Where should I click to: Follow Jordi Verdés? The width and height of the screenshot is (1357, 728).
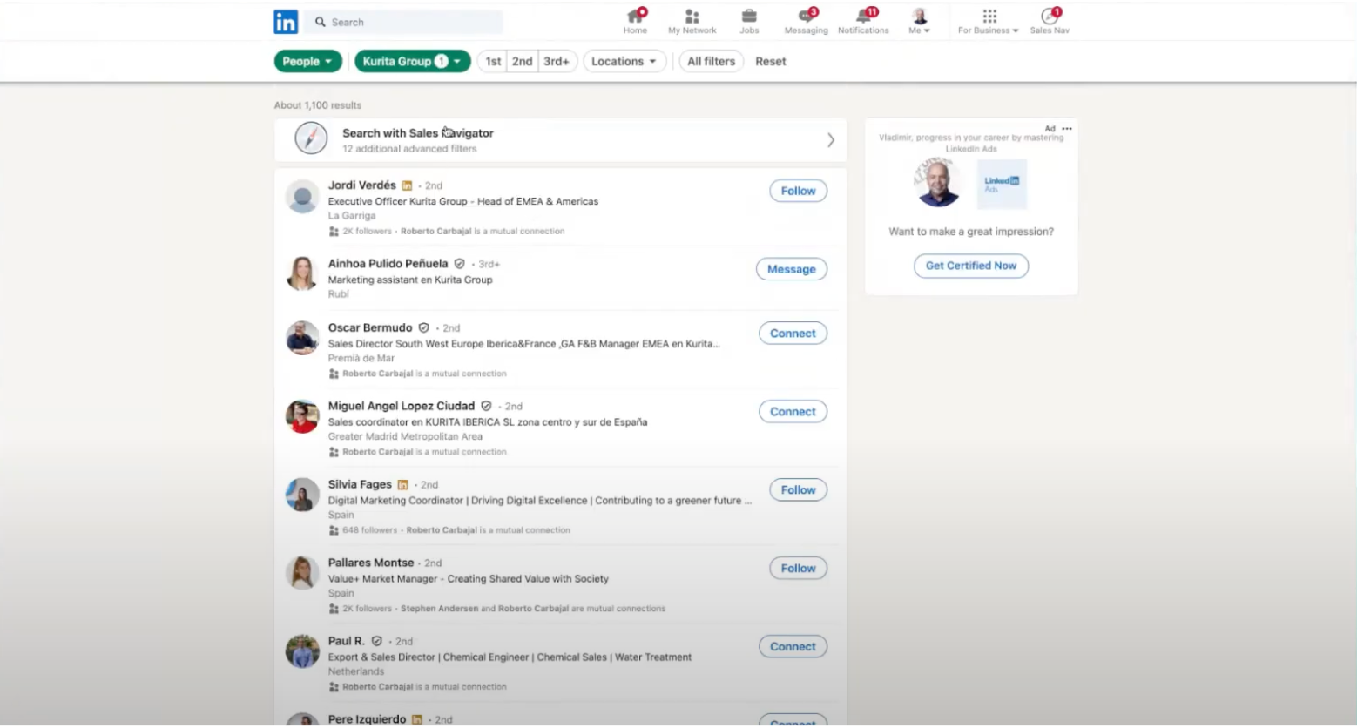click(x=798, y=191)
